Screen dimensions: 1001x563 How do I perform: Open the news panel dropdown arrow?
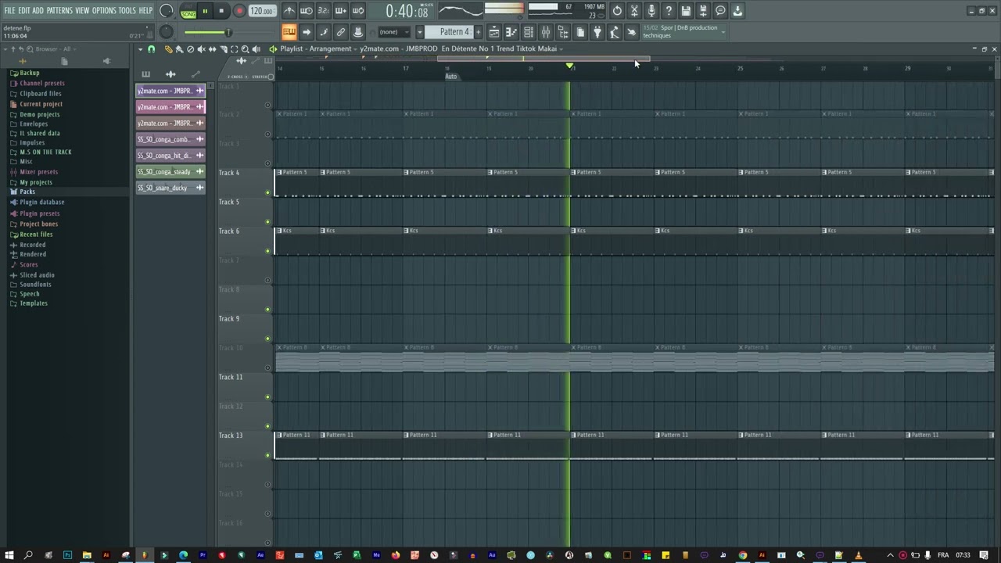[x=723, y=31]
